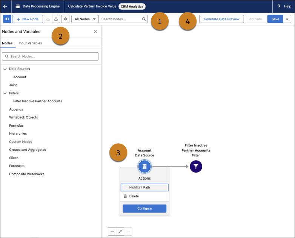Select the Custom Nodes category
The height and width of the screenshot is (238, 295).
21,142
